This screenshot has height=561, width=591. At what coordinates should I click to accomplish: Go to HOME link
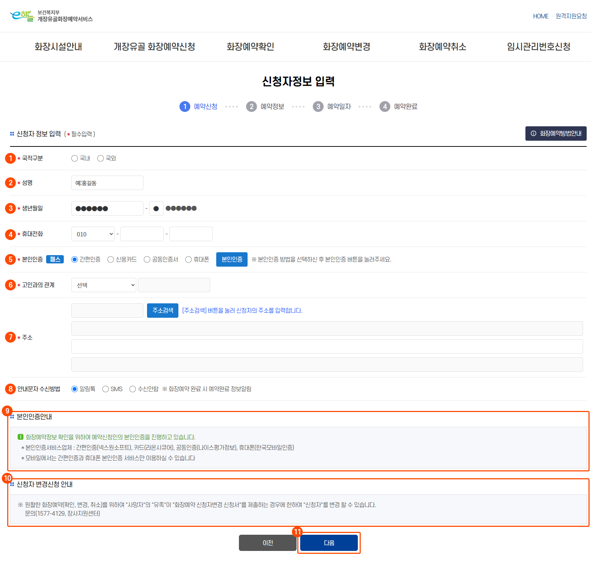pos(541,16)
